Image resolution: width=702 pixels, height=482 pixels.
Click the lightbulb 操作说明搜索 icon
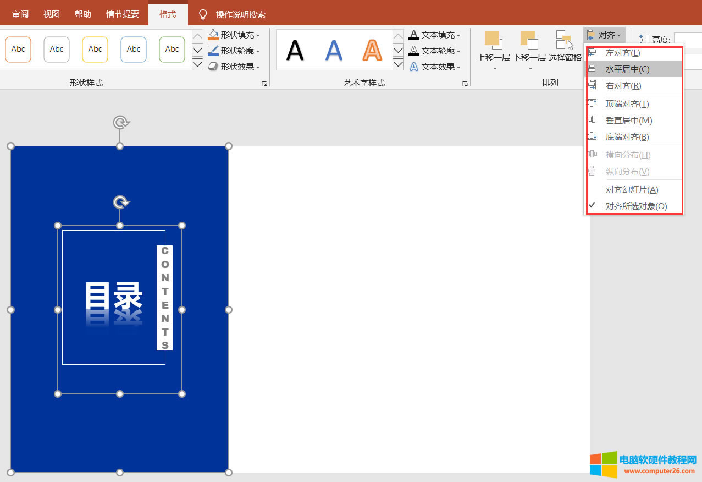point(203,14)
